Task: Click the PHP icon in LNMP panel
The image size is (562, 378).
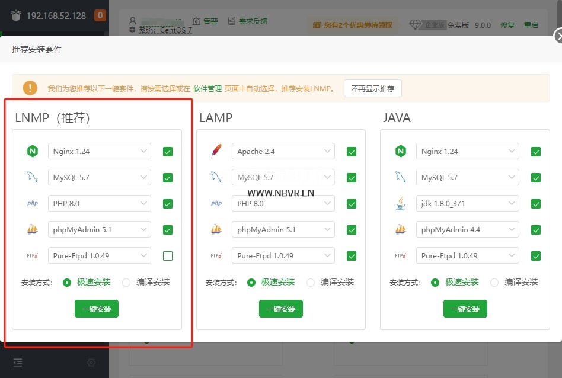Action: (33, 204)
